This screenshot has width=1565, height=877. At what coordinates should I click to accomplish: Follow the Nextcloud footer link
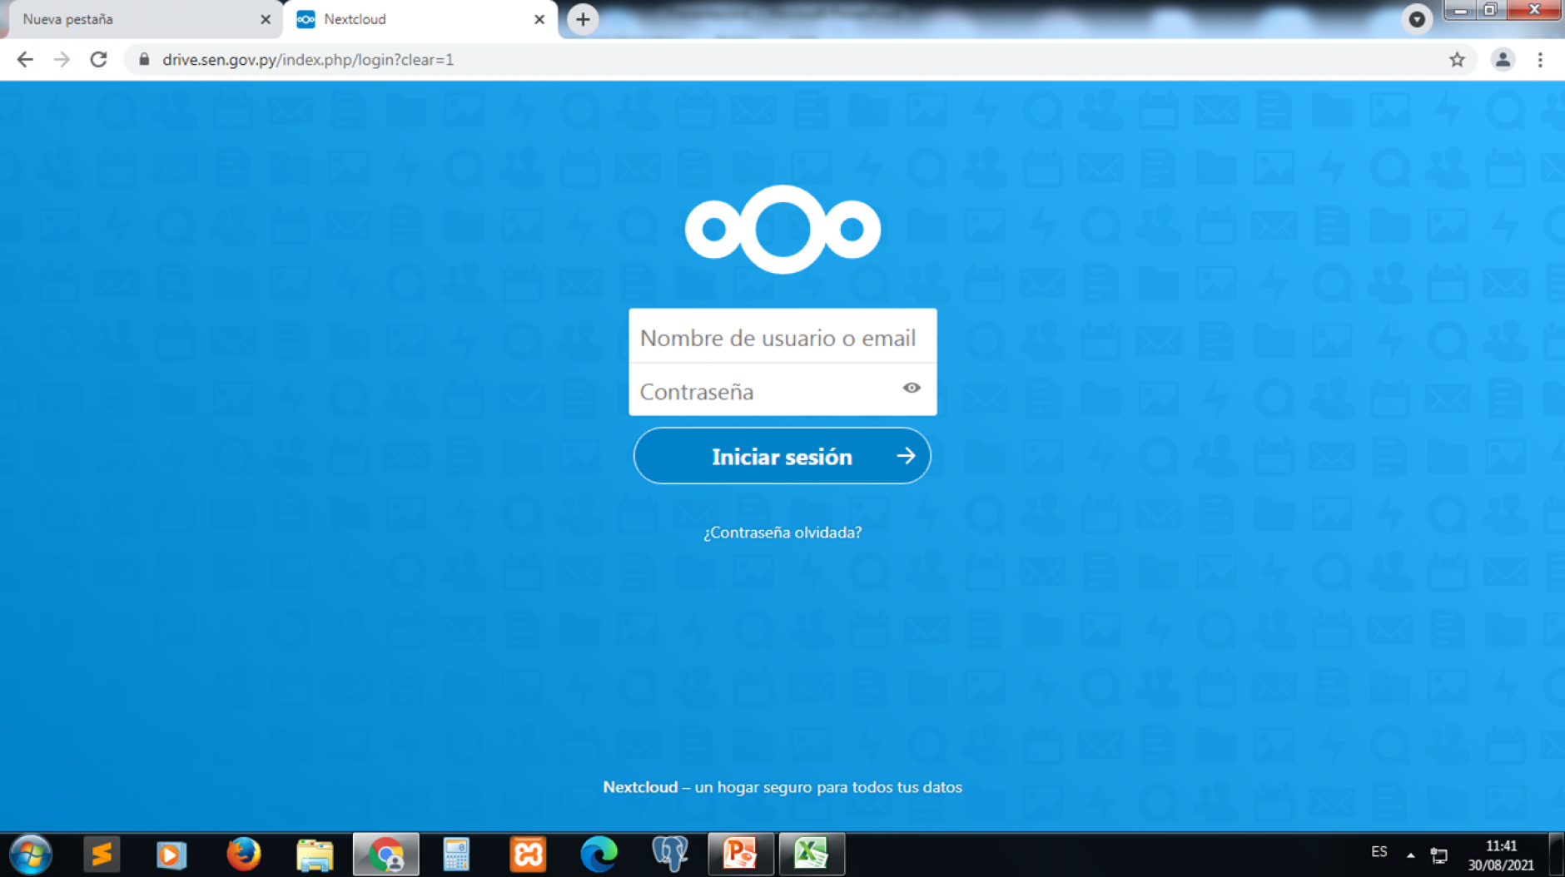pyautogui.click(x=640, y=787)
